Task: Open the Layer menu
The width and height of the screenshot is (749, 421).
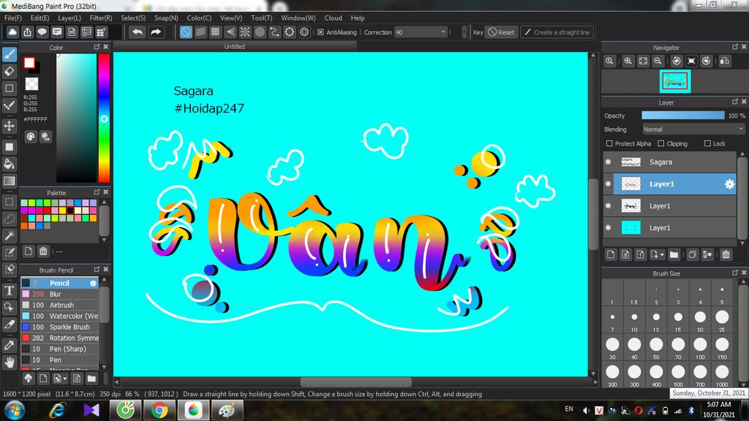Action: 69,18
